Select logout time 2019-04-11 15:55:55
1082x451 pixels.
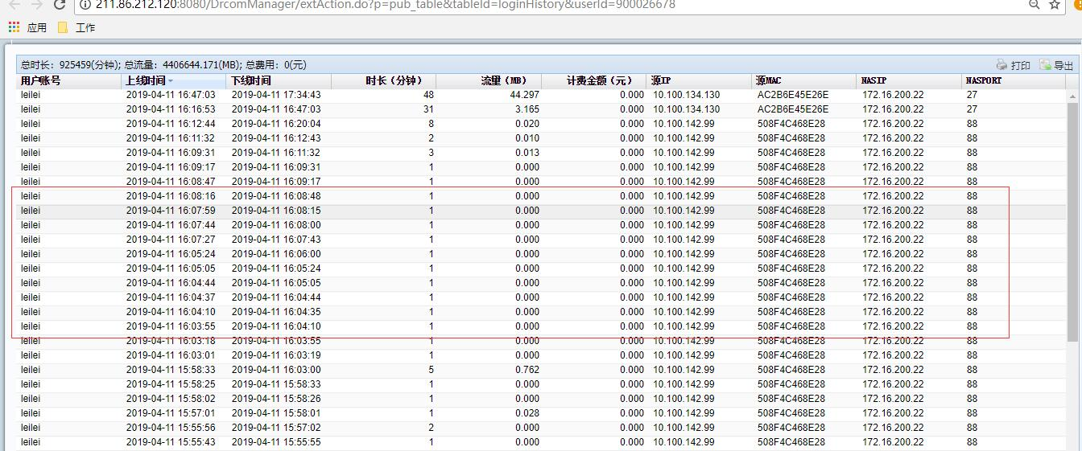[276, 442]
